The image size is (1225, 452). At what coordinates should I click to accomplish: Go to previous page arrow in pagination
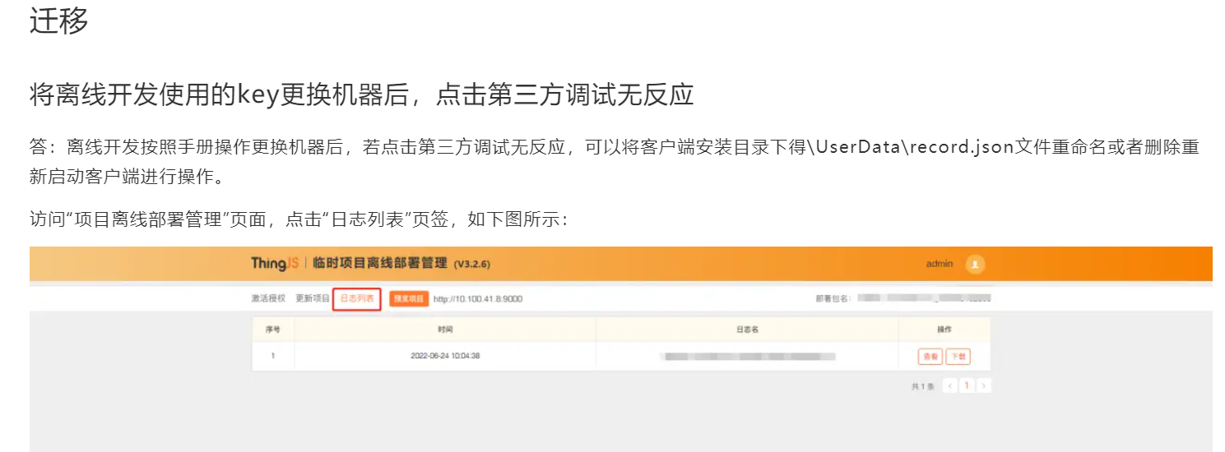[949, 385]
